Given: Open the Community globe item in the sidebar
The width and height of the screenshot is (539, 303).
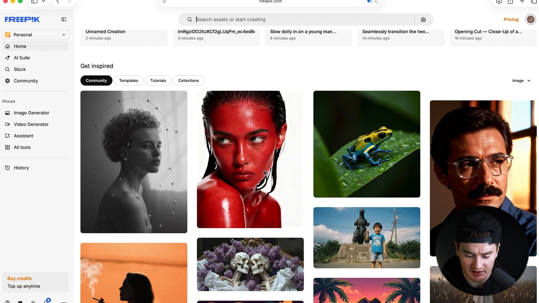Looking at the screenshot, I should click(x=35, y=81).
